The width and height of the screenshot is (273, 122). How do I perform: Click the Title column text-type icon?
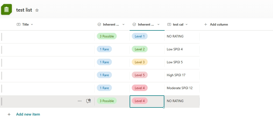(19, 25)
